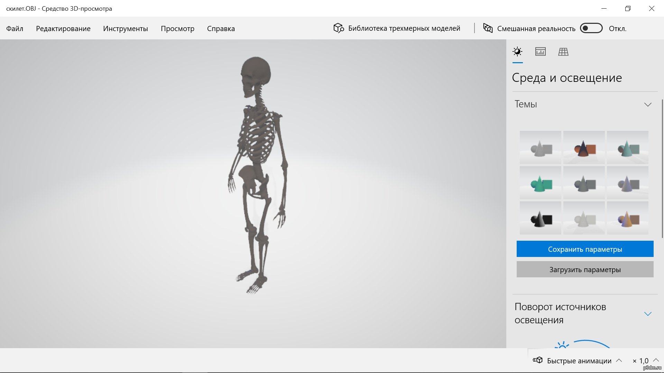This screenshot has width=664, height=373.
Task: Select the orange and dark blue theme thumbnail
Action: pyautogui.click(x=584, y=148)
